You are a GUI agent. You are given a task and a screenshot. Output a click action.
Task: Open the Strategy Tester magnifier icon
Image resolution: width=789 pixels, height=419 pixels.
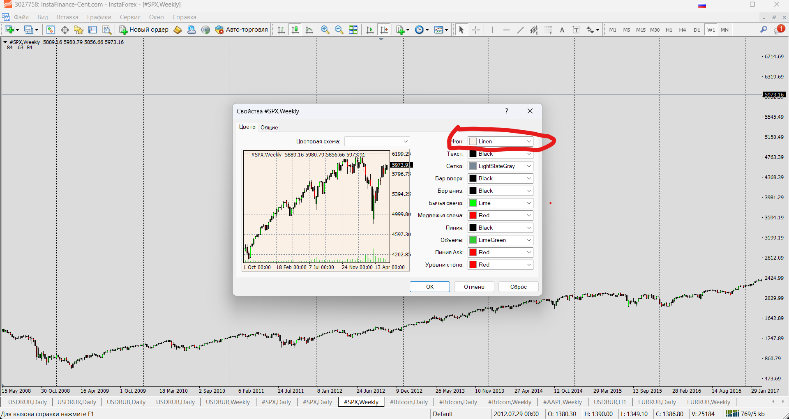tap(106, 30)
